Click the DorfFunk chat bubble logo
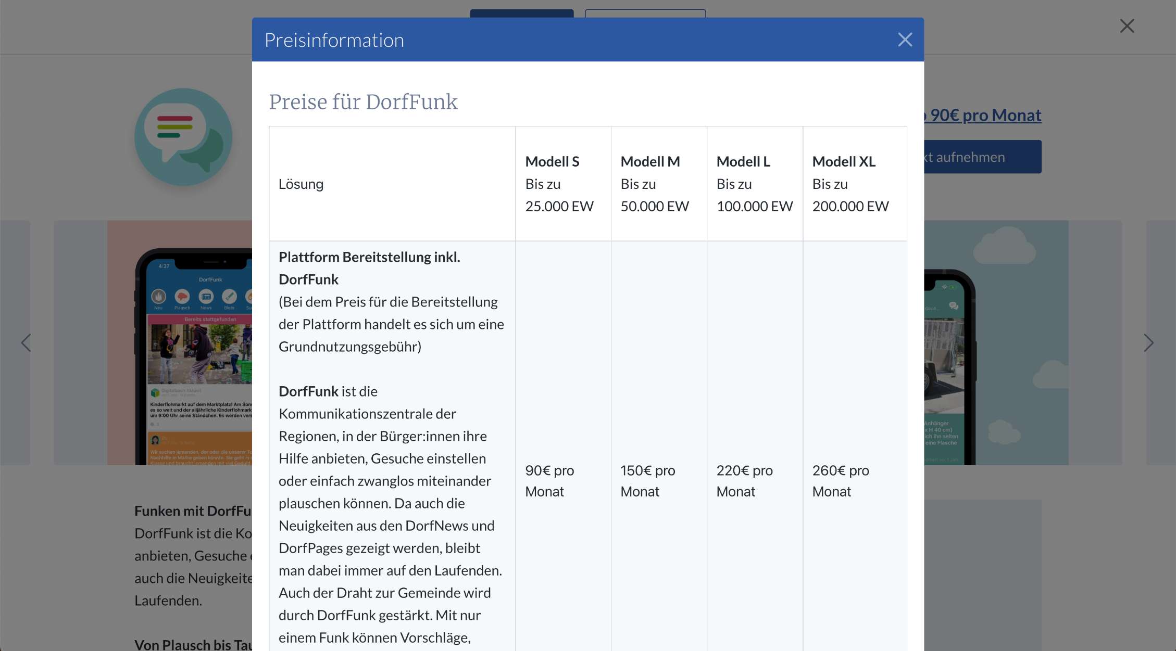 (x=183, y=137)
